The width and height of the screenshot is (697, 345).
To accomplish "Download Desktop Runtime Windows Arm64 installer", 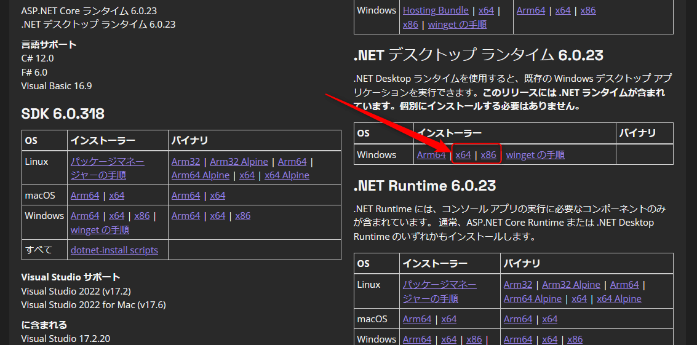I will [431, 155].
